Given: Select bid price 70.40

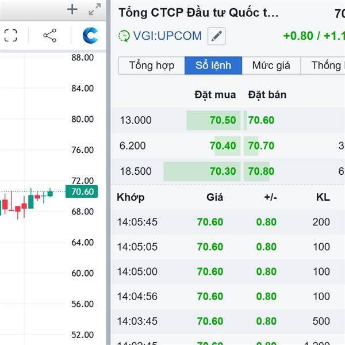Looking at the screenshot, I should (223, 146).
